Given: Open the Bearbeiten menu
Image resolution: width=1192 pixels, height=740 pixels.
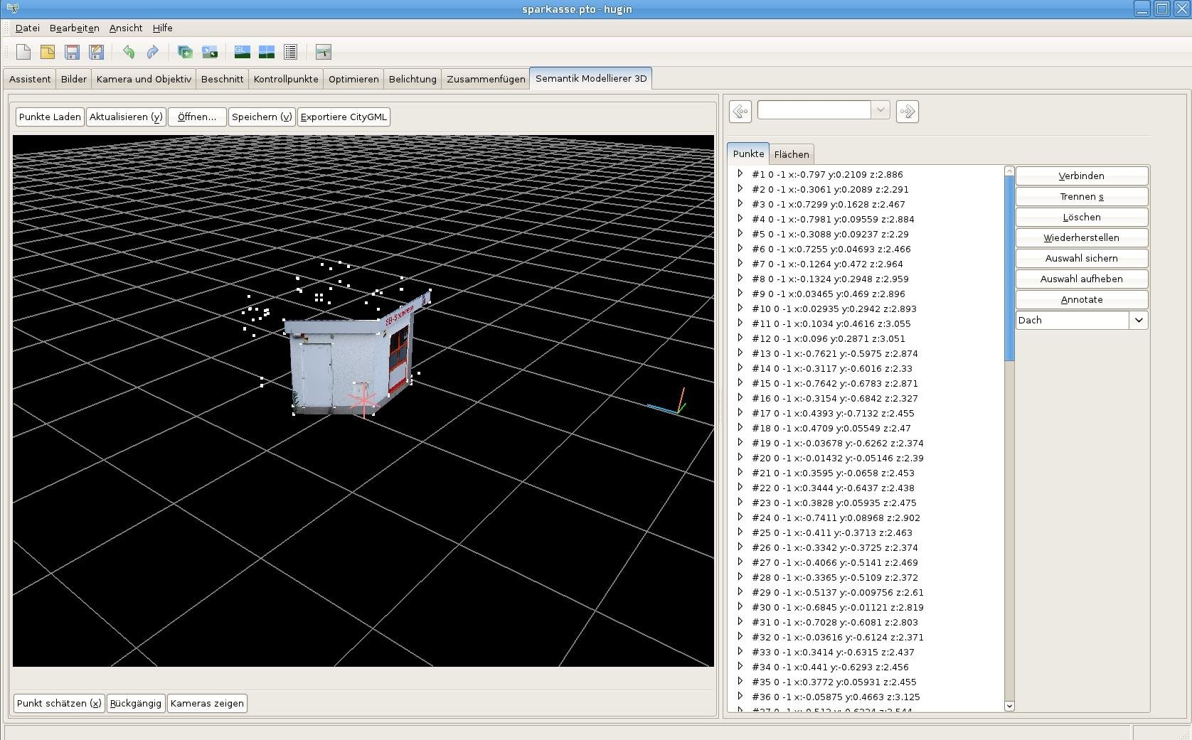Looking at the screenshot, I should coord(74,28).
